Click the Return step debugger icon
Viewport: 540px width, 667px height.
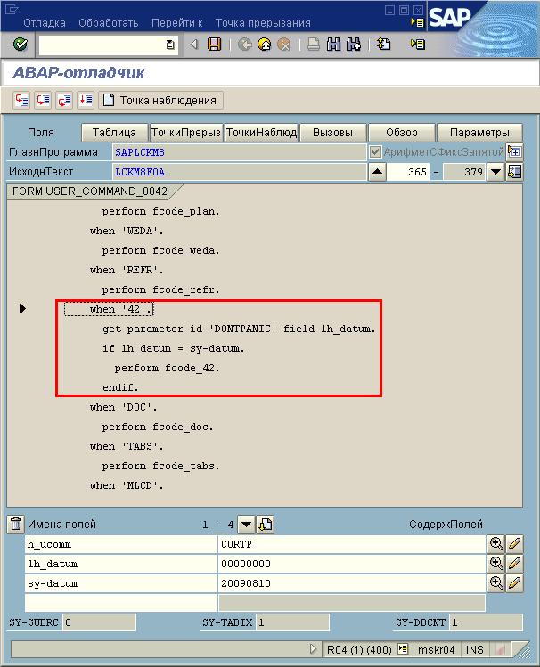64,101
